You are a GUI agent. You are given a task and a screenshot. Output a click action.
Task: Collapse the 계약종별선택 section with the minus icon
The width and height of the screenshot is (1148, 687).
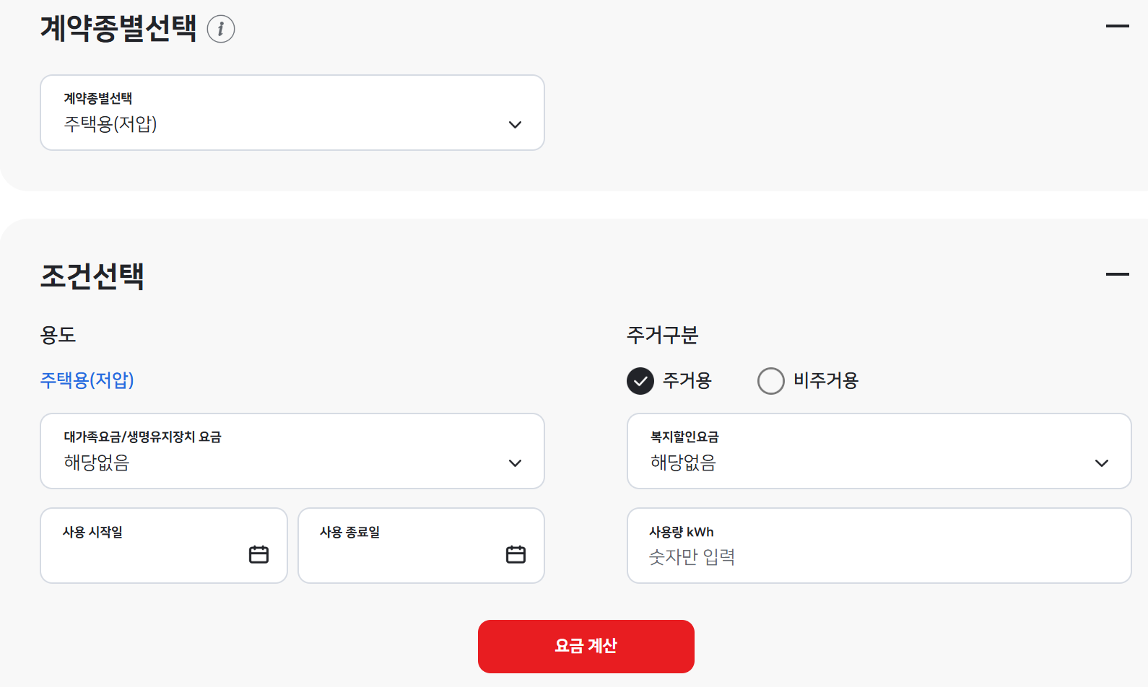point(1116,25)
